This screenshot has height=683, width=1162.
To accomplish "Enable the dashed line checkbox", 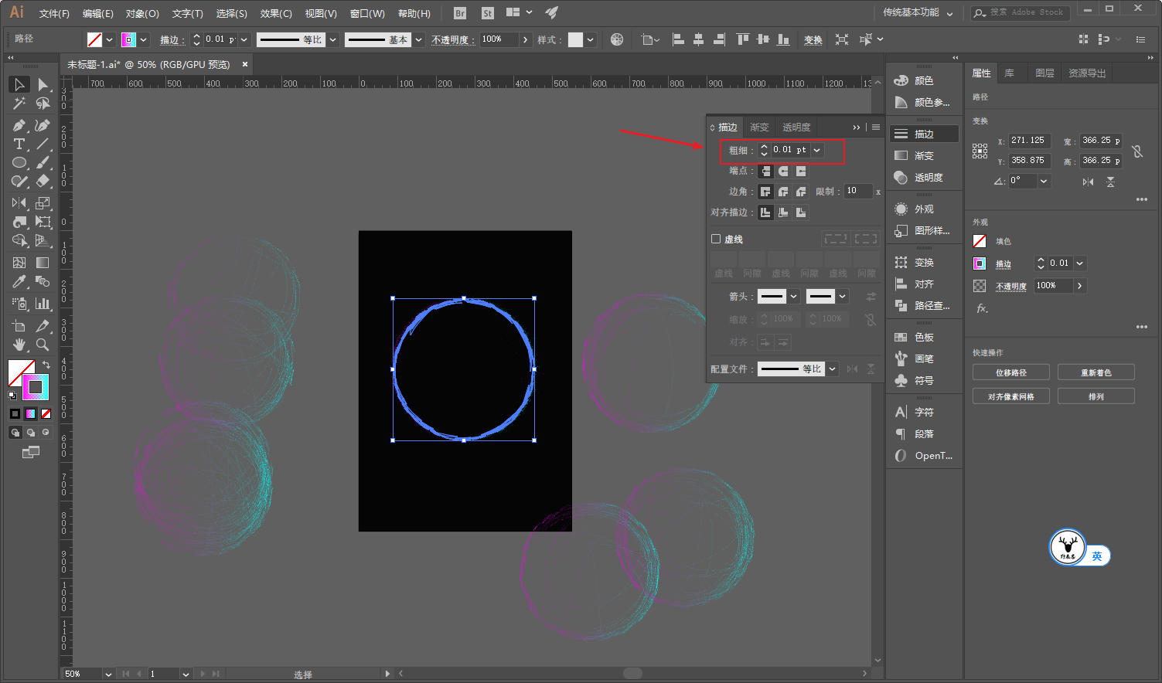I will (716, 240).
